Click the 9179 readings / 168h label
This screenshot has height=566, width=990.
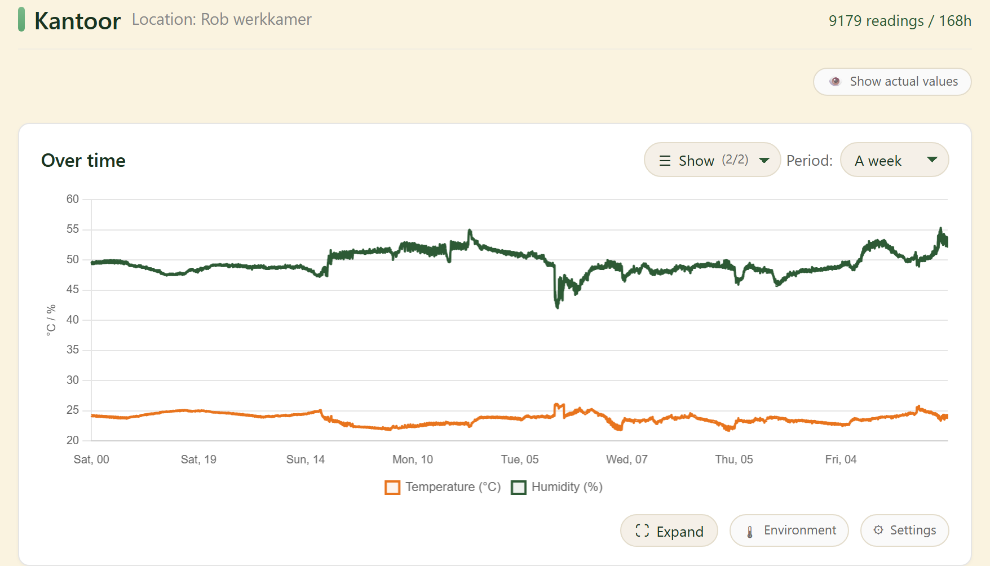[900, 21]
